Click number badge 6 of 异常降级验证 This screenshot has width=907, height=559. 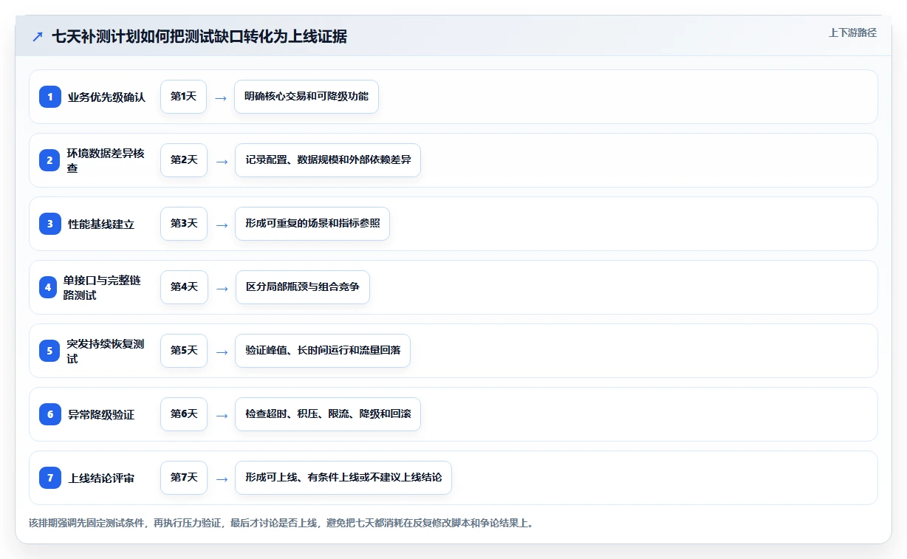(50, 414)
